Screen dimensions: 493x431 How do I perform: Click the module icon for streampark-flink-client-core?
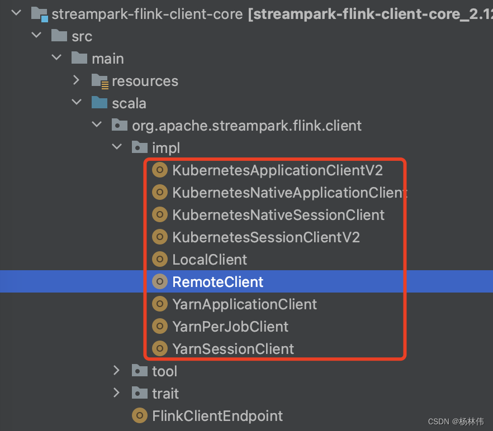(40, 15)
